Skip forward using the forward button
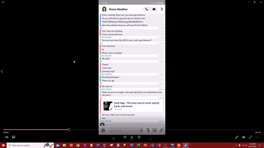Image resolution: width=264 pixels, height=148 pixels. tap(139, 137)
